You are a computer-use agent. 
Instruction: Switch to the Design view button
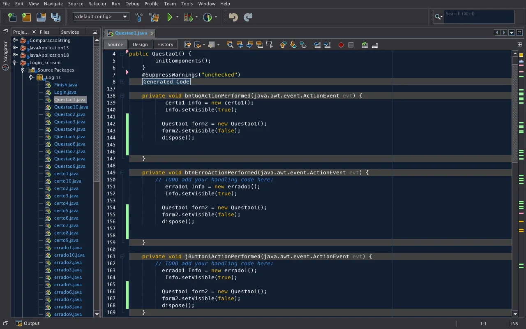(140, 44)
